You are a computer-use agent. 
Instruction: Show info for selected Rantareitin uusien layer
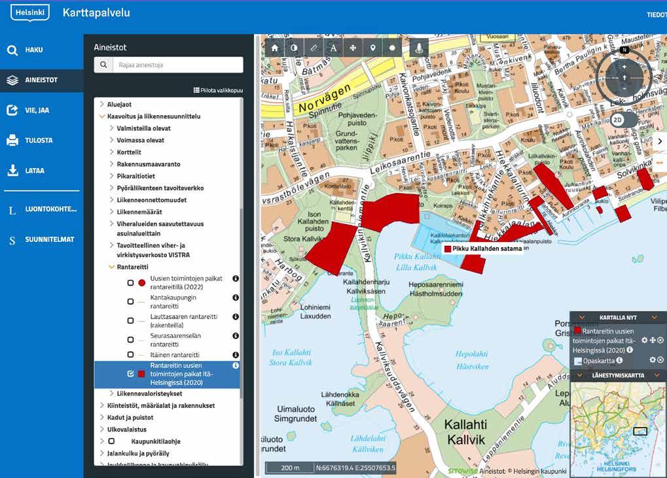point(235,366)
